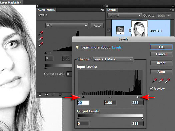The image size is (175, 131).
Task: Click the Opacity 100% field
Action: [x=161, y=16]
